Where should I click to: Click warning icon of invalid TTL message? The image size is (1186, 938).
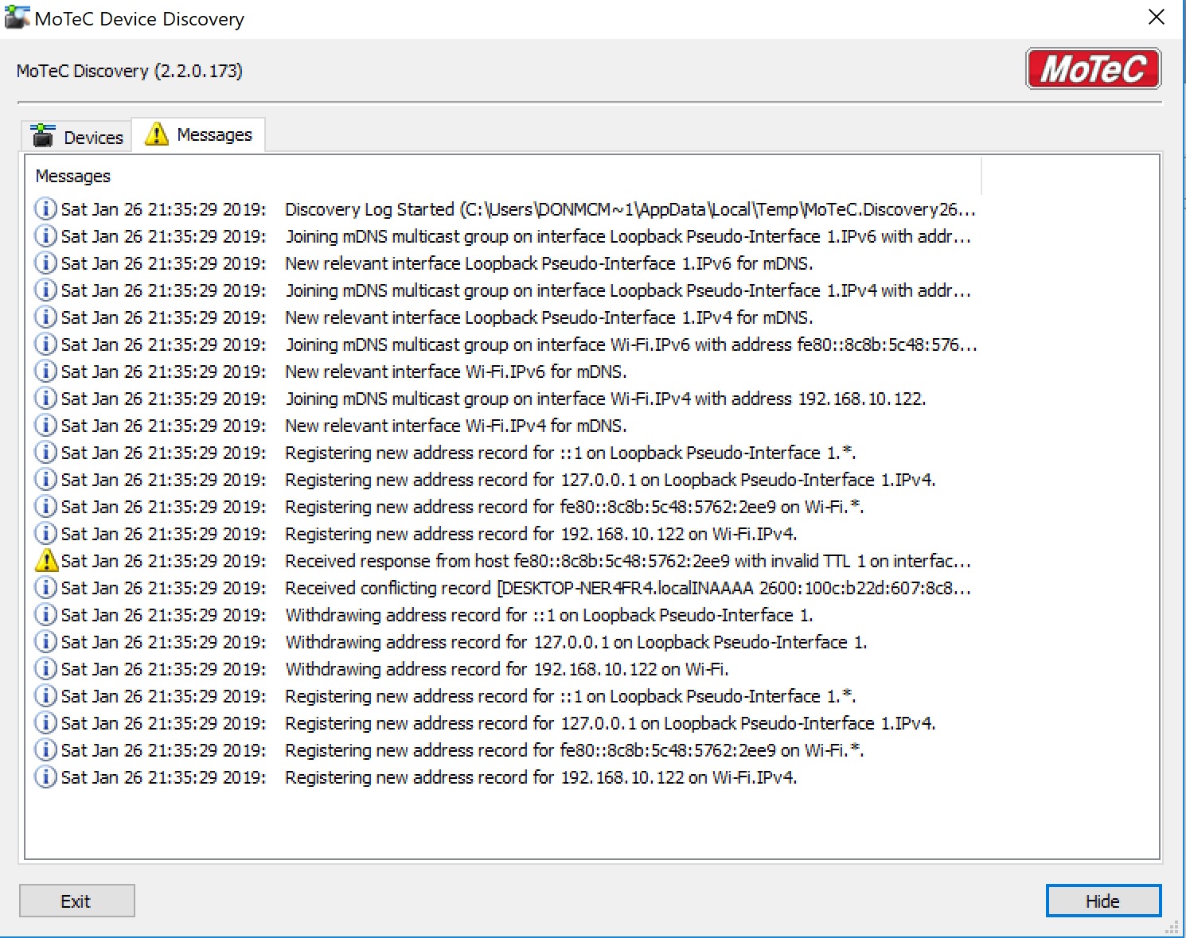pyautogui.click(x=47, y=561)
